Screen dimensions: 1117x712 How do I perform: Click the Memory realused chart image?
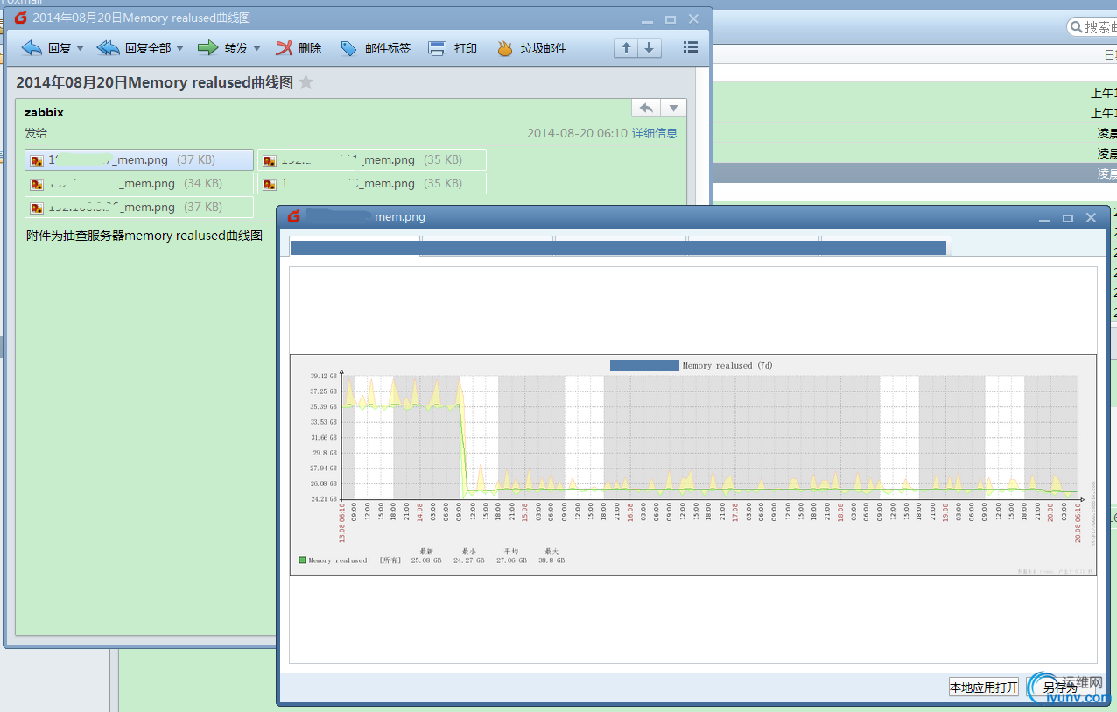click(x=693, y=465)
